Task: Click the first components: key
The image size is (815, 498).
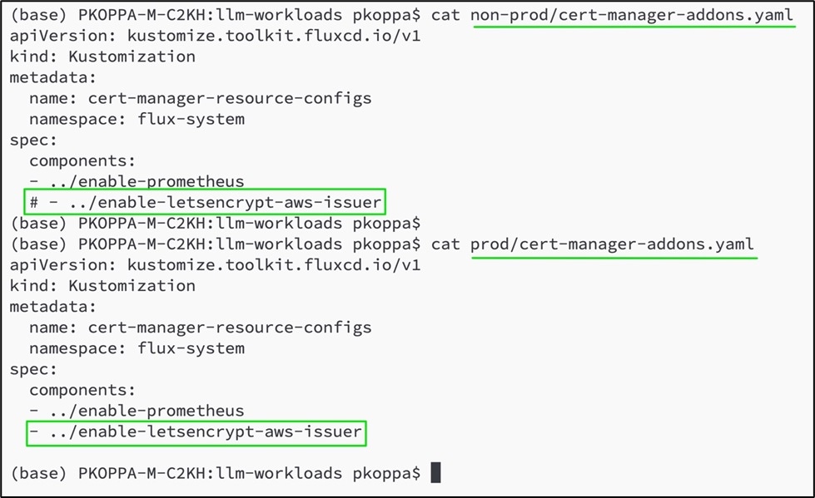Action: 82,161
